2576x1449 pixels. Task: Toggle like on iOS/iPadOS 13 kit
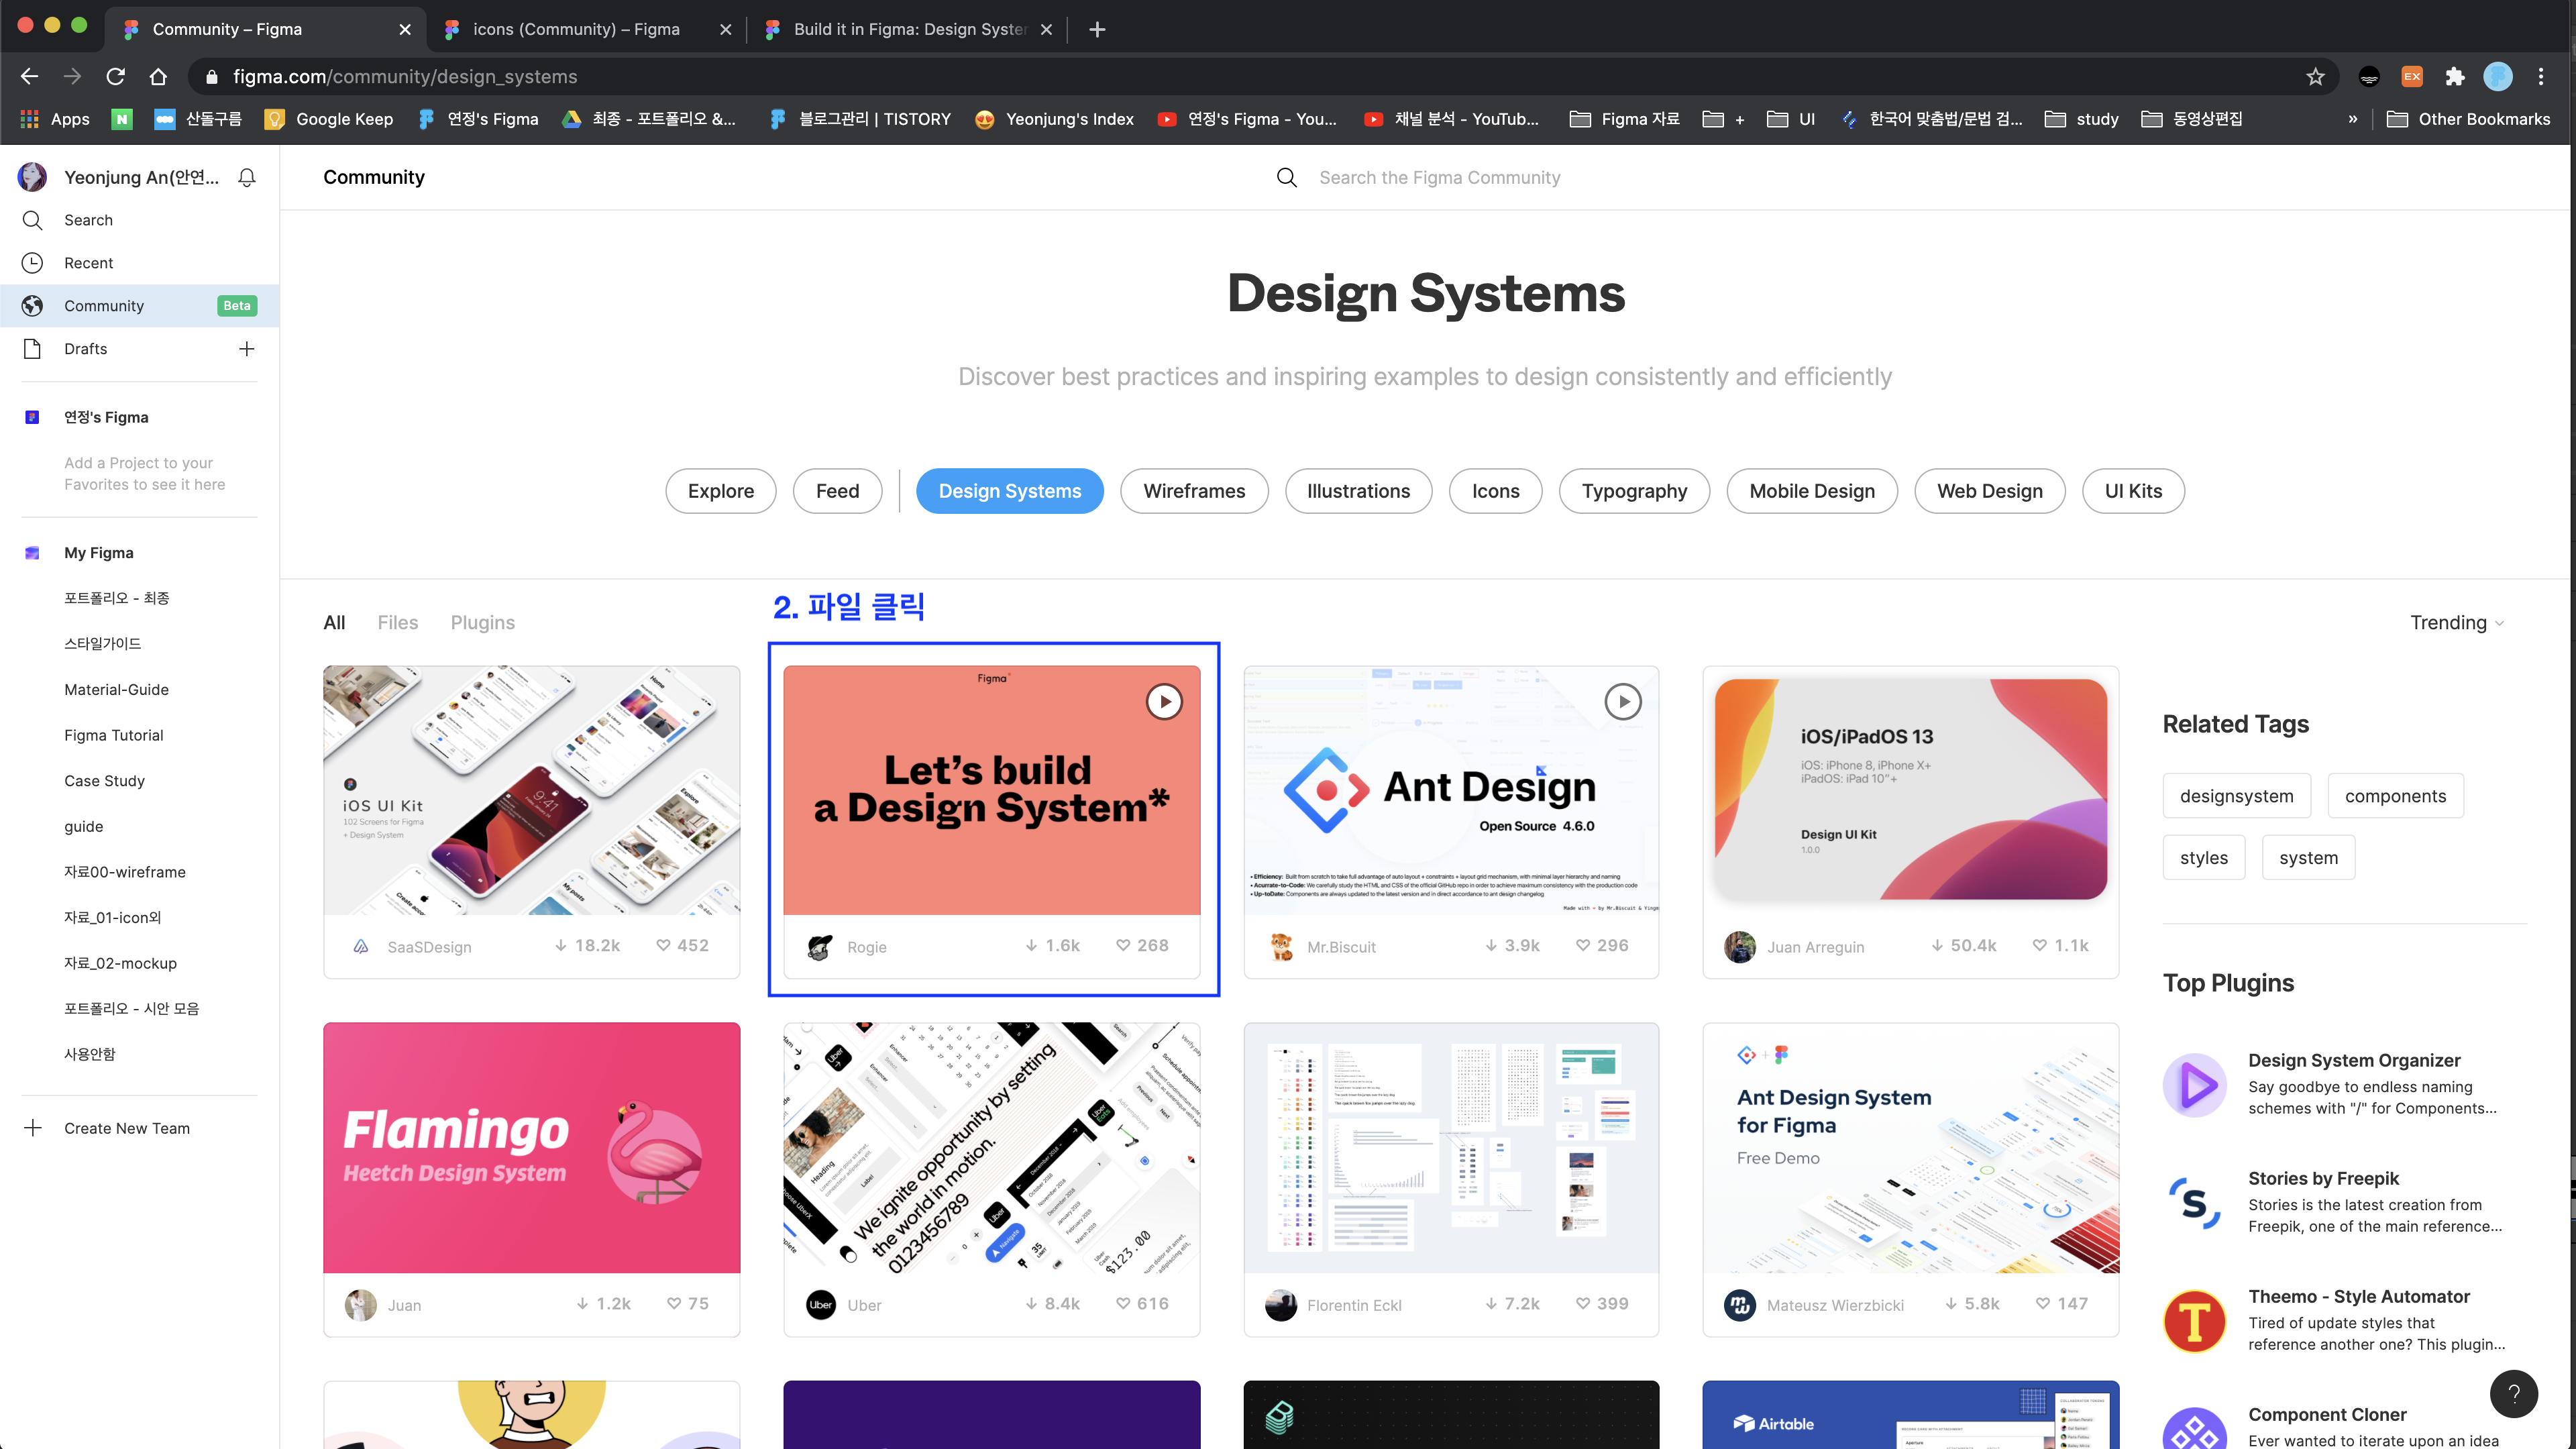pyautogui.click(x=2039, y=946)
